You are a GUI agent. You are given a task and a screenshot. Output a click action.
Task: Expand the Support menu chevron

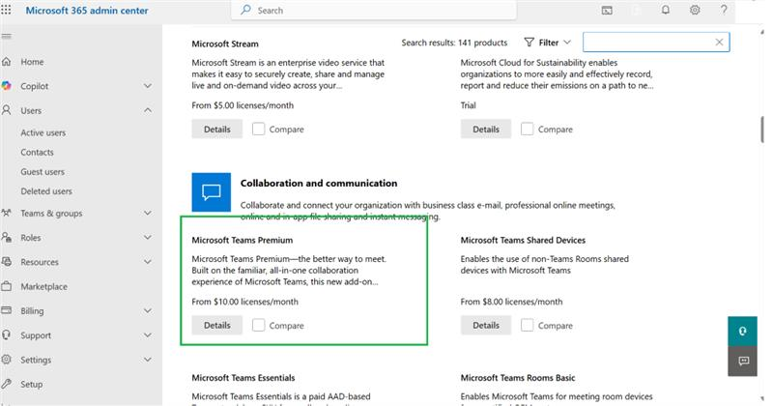pos(148,335)
